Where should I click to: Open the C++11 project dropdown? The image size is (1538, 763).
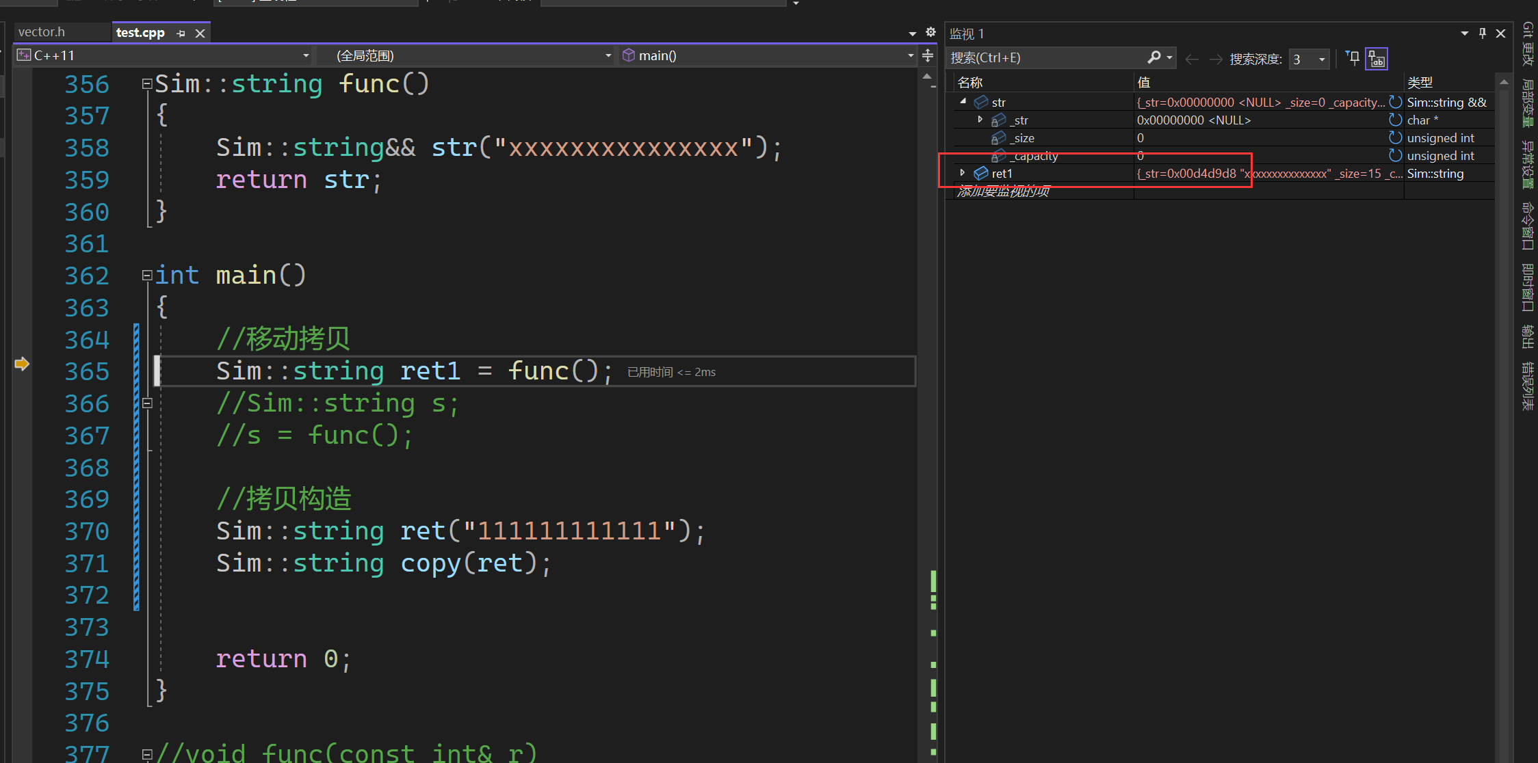306,55
